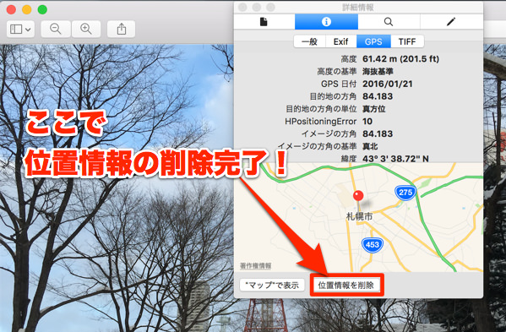Select the general file info document icon tab

(x=264, y=22)
